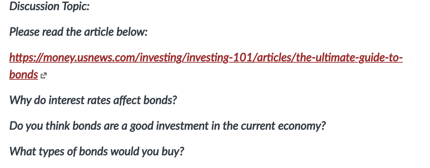Click the external link icon beside "bonds"
Image resolution: width=430 pixels, height=168 pixels.
coord(44,75)
